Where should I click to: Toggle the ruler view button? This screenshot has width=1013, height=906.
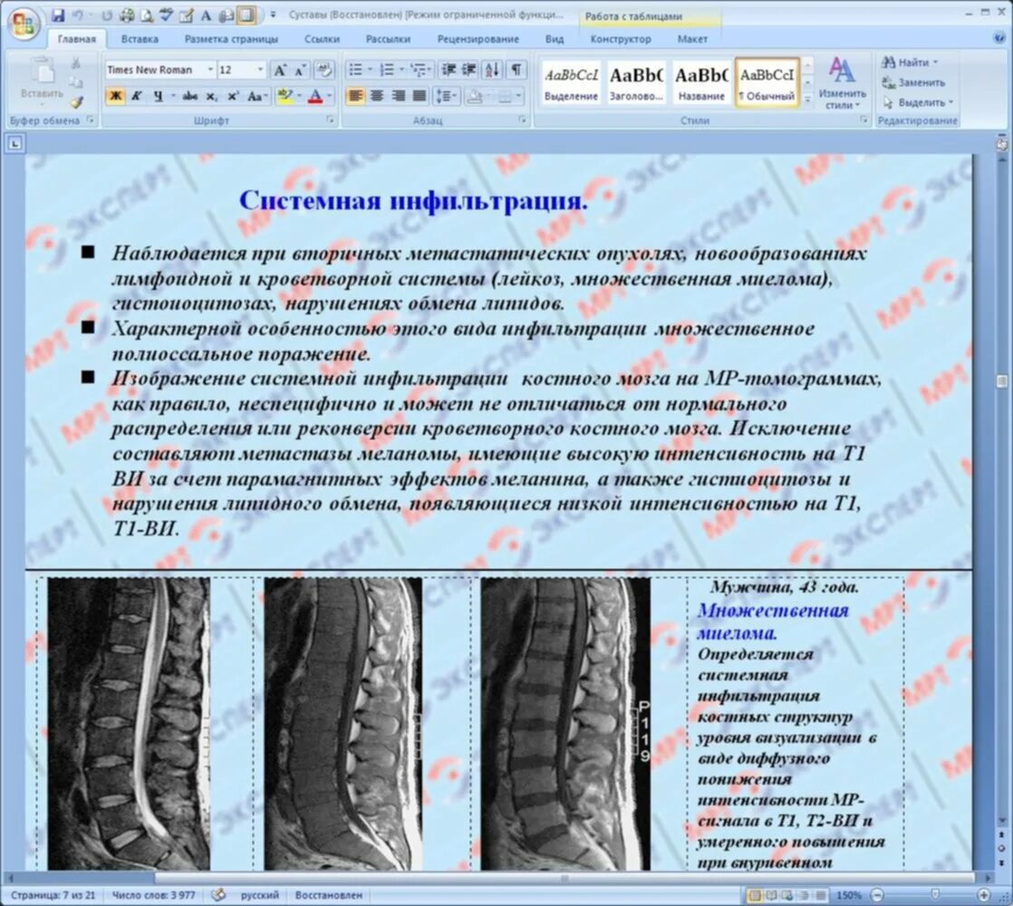pyautogui.click(x=1001, y=145)
